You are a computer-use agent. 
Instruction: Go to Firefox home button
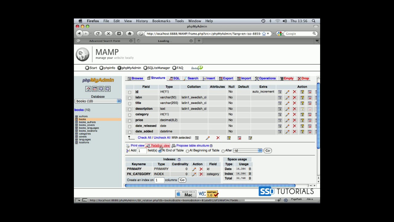pyautogui.click(x=130, y=34)
